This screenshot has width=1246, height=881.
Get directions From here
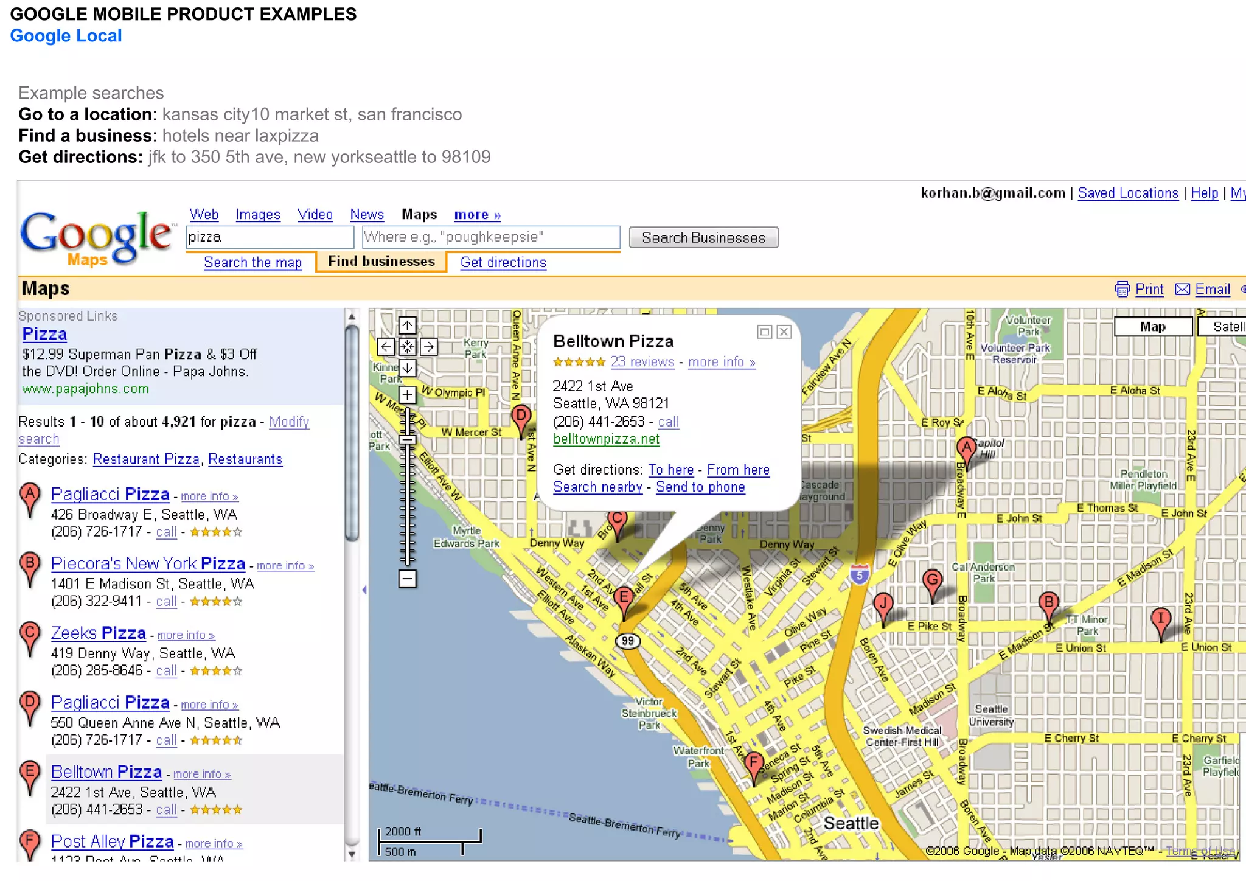(x=738, y=470)
